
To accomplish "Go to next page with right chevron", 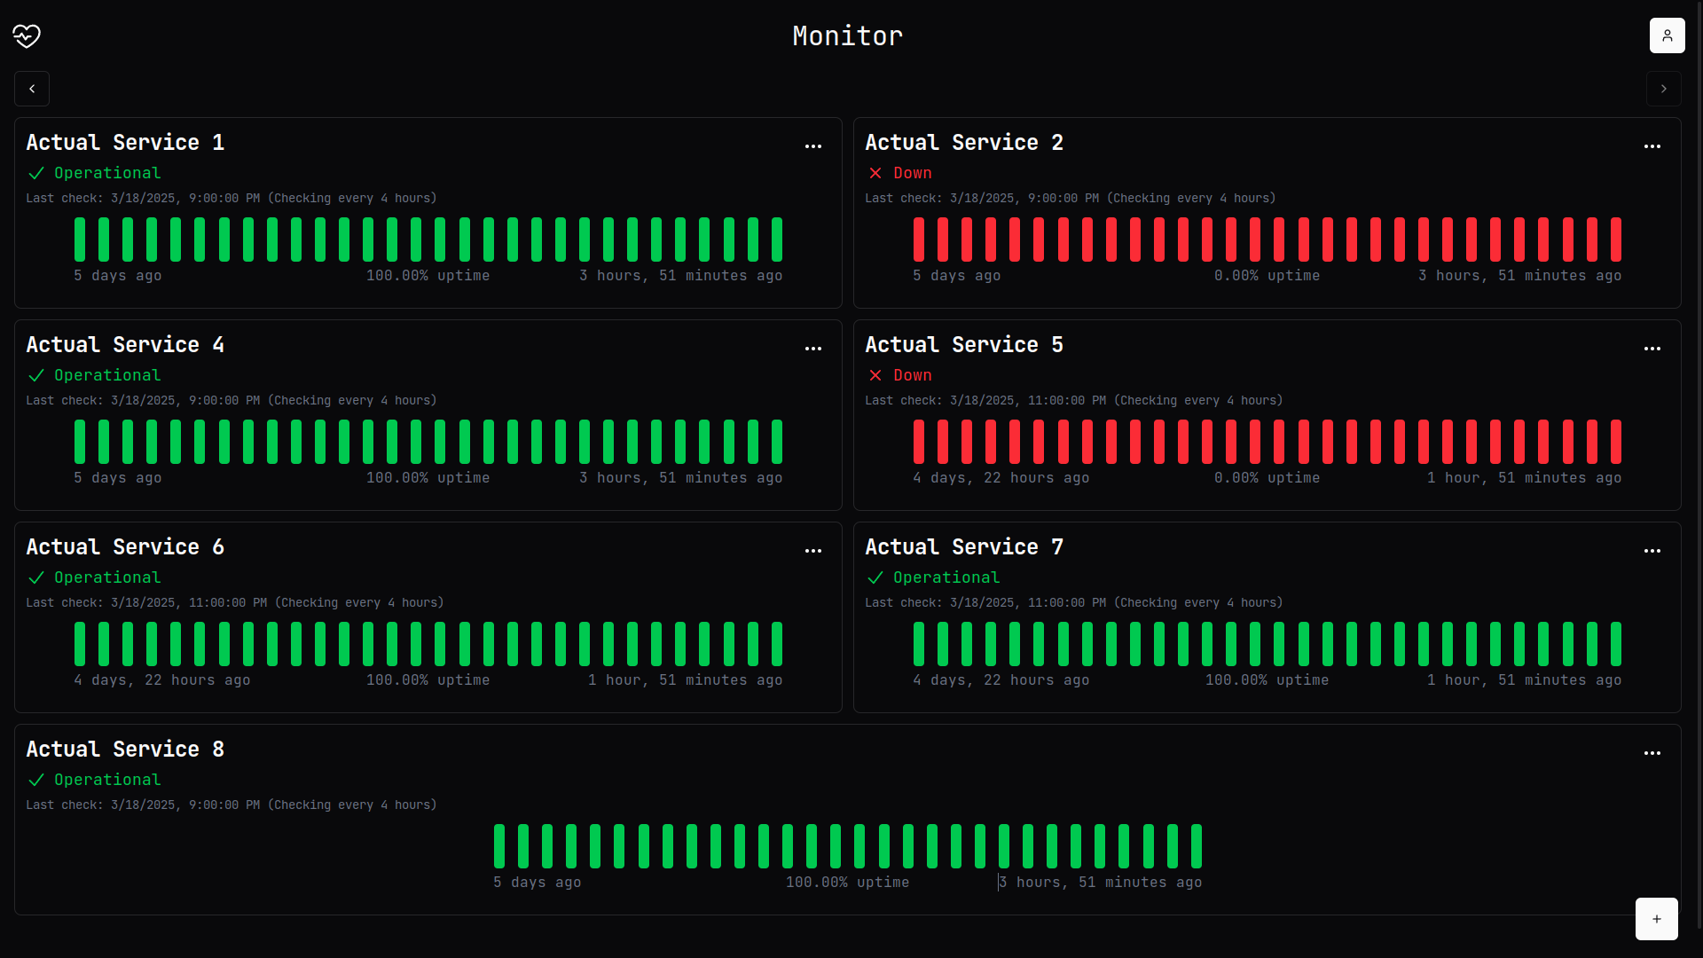I will click(x=1663, y=89).
